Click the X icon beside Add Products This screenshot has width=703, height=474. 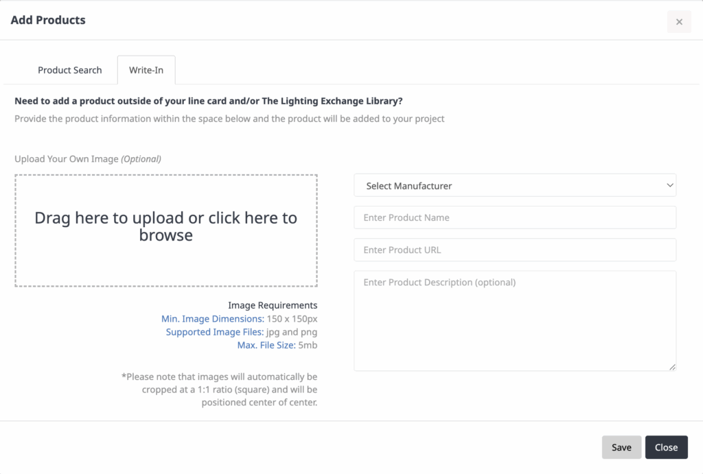pyautogui.click(x=678, y=21)
